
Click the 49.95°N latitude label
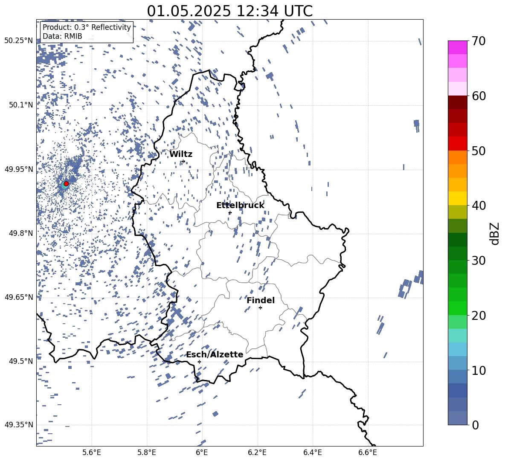(19, 169)
